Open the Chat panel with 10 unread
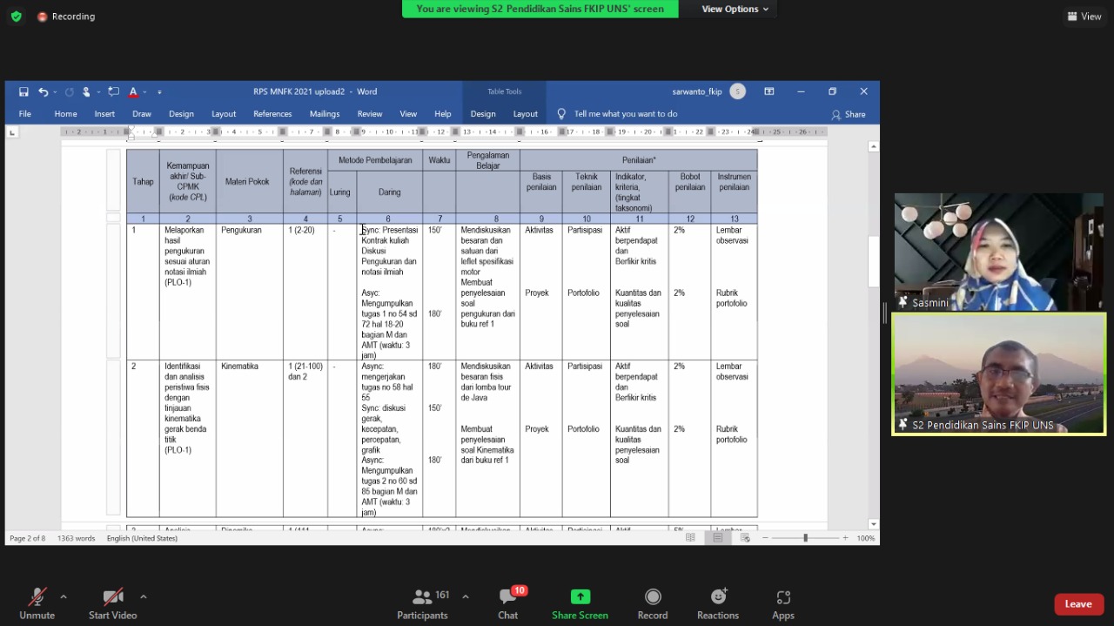This screenshot has height=626, width=1114. click(x=508, y=597)
